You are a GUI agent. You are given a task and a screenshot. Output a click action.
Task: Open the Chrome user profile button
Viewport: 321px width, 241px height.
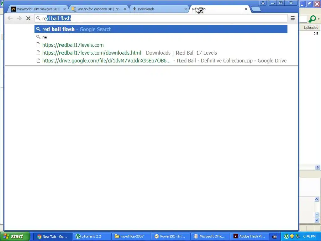pyautogui.click(x=263, y=3)
